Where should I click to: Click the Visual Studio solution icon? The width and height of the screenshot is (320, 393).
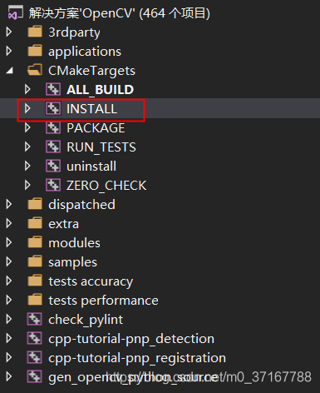[x=15, y=12]
